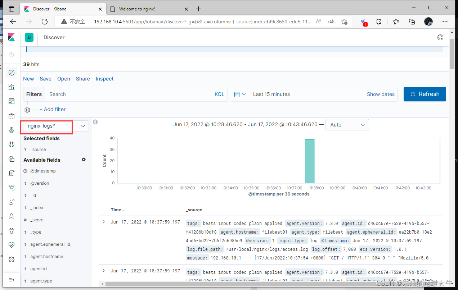Click the Kibana logo

[12, 37]
